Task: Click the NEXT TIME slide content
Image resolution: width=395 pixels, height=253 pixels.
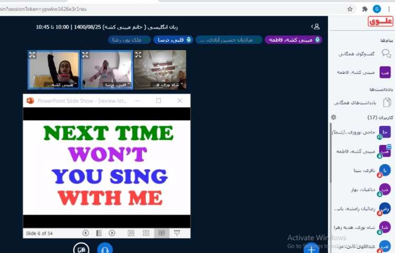Action: click(107, 167)
